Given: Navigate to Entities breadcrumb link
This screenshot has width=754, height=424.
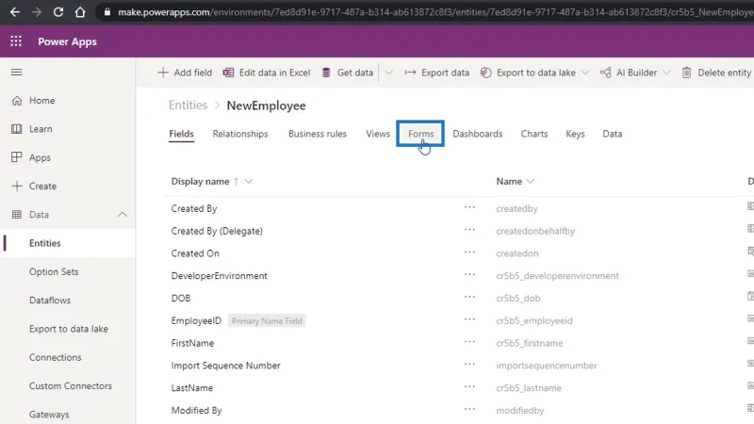Looking at the screenshot, I should point(188,106).
